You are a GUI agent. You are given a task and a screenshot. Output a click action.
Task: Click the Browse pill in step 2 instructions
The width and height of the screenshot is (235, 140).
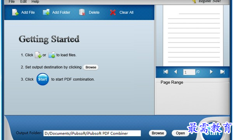click(x=91, y=67)
